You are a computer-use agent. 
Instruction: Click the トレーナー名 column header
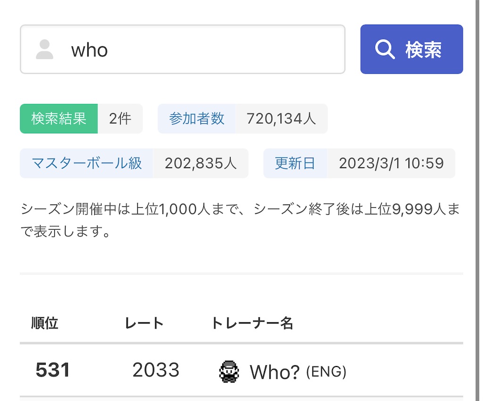(252, 323)
